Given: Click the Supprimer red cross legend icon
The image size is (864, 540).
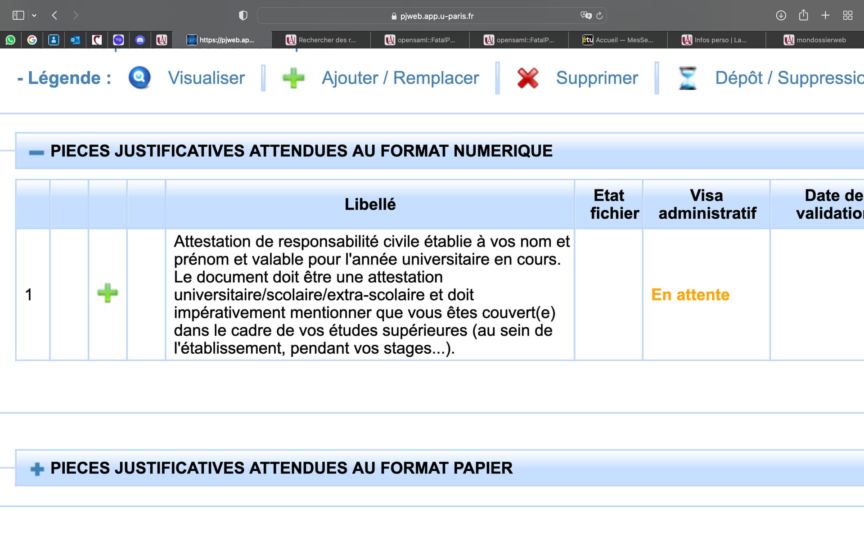Looking at the screenshot, I should 528,78.
